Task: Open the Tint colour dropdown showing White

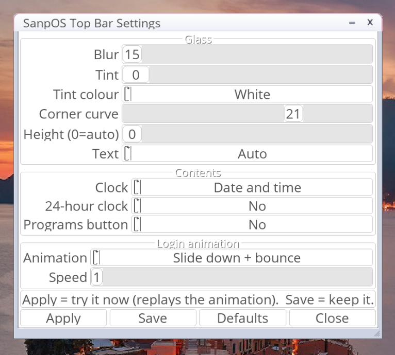Action: (248, 94)
